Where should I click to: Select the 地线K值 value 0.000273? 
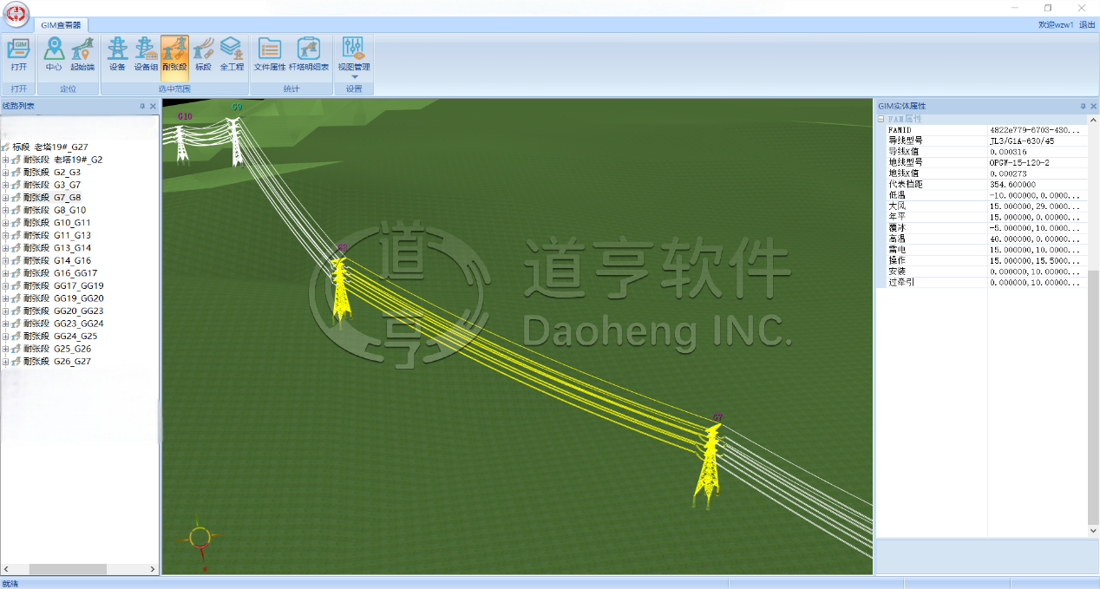pos(1007,173)
